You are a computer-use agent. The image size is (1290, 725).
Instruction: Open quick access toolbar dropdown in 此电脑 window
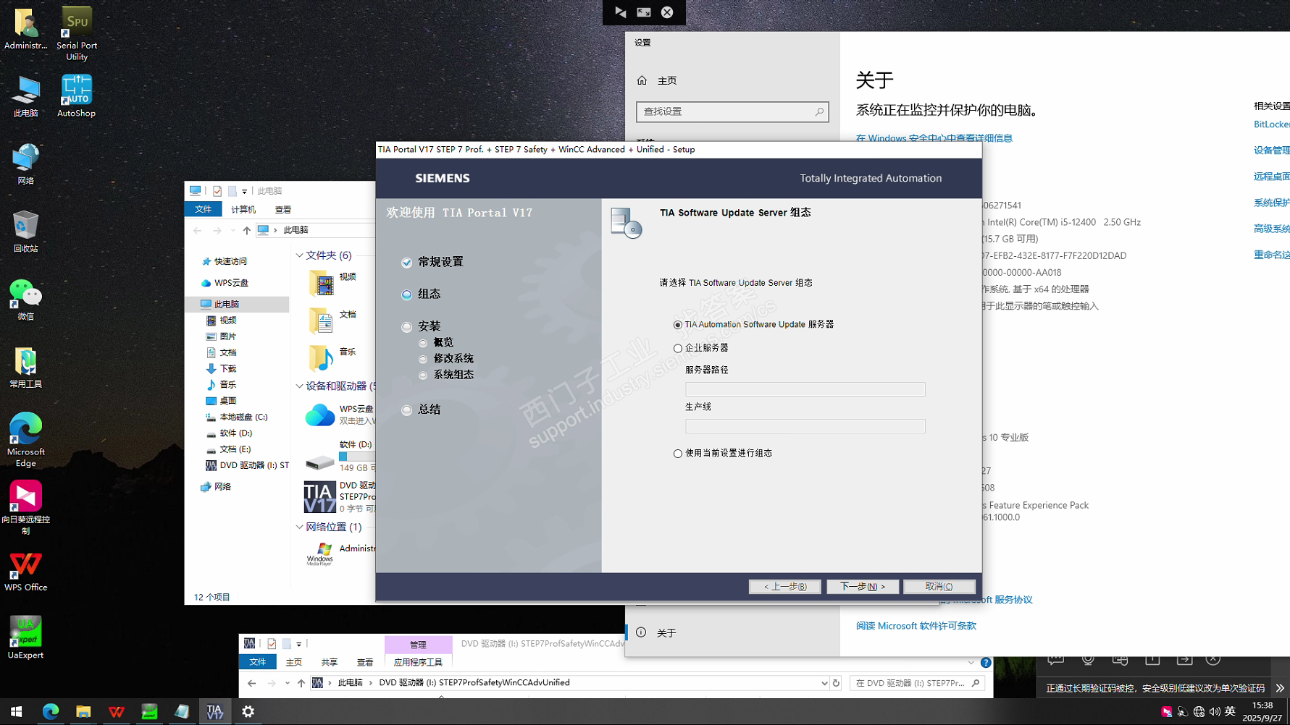tap(244, 192)
